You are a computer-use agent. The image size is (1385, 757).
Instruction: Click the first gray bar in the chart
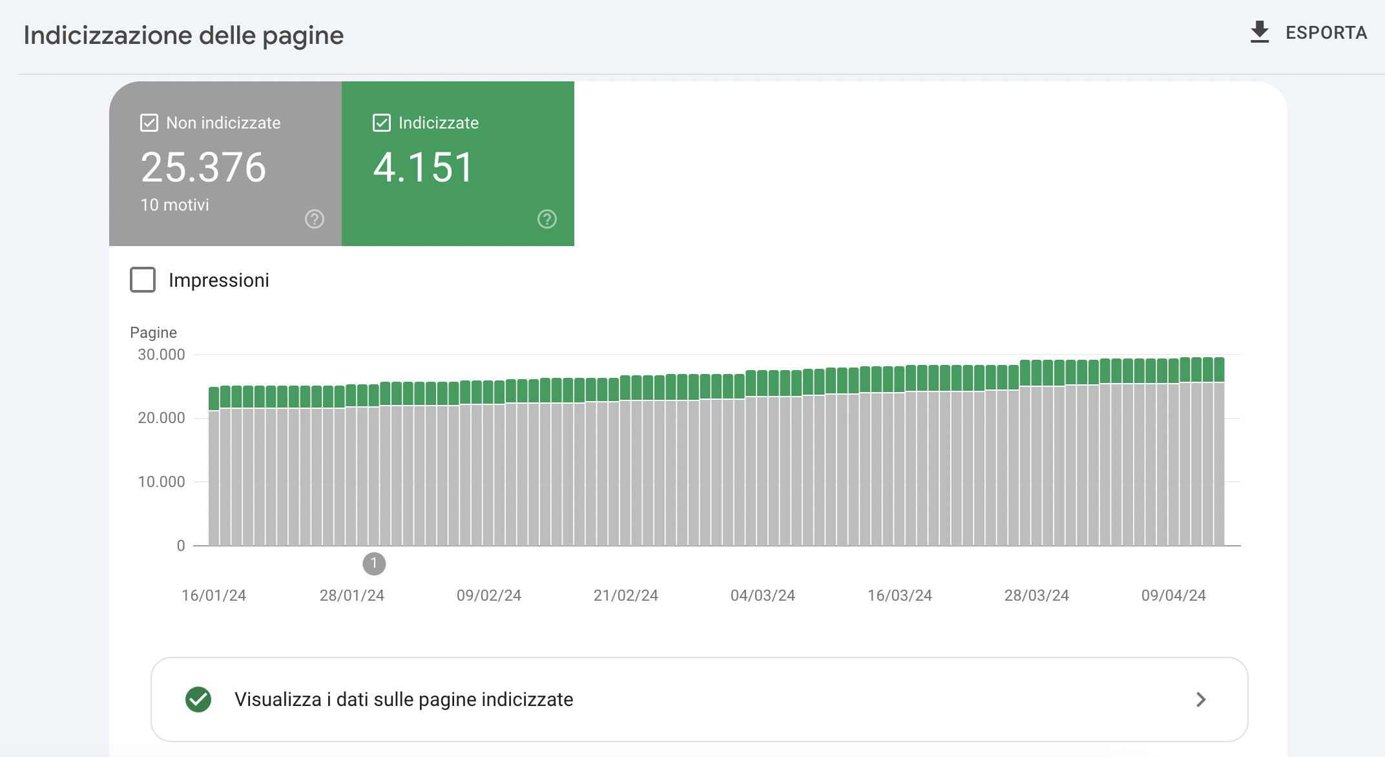tap(214, 478)
